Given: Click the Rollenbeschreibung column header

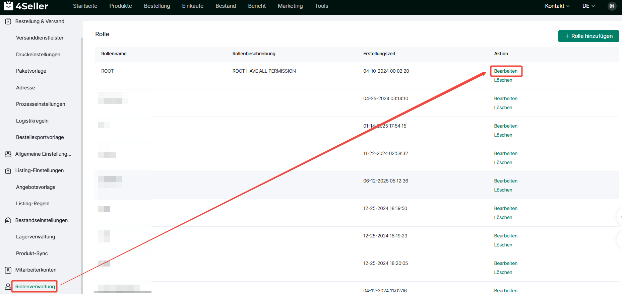Looking at the screenshot, I should pyautogui.click(x=254, y=54).
